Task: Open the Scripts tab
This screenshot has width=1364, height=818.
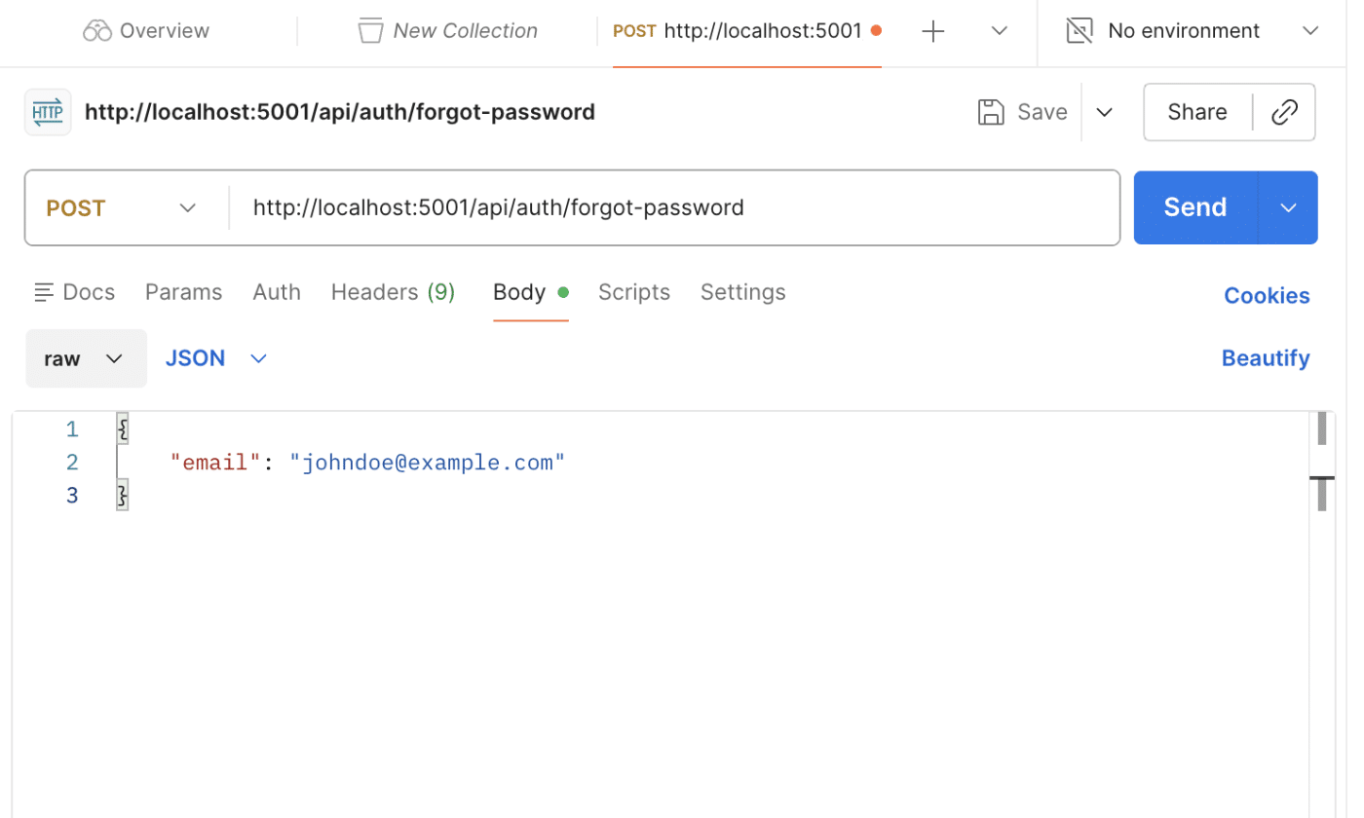Action: click(x=633, y=291)
